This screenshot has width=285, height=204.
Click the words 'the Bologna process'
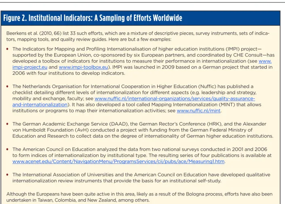tap(200, 194)
